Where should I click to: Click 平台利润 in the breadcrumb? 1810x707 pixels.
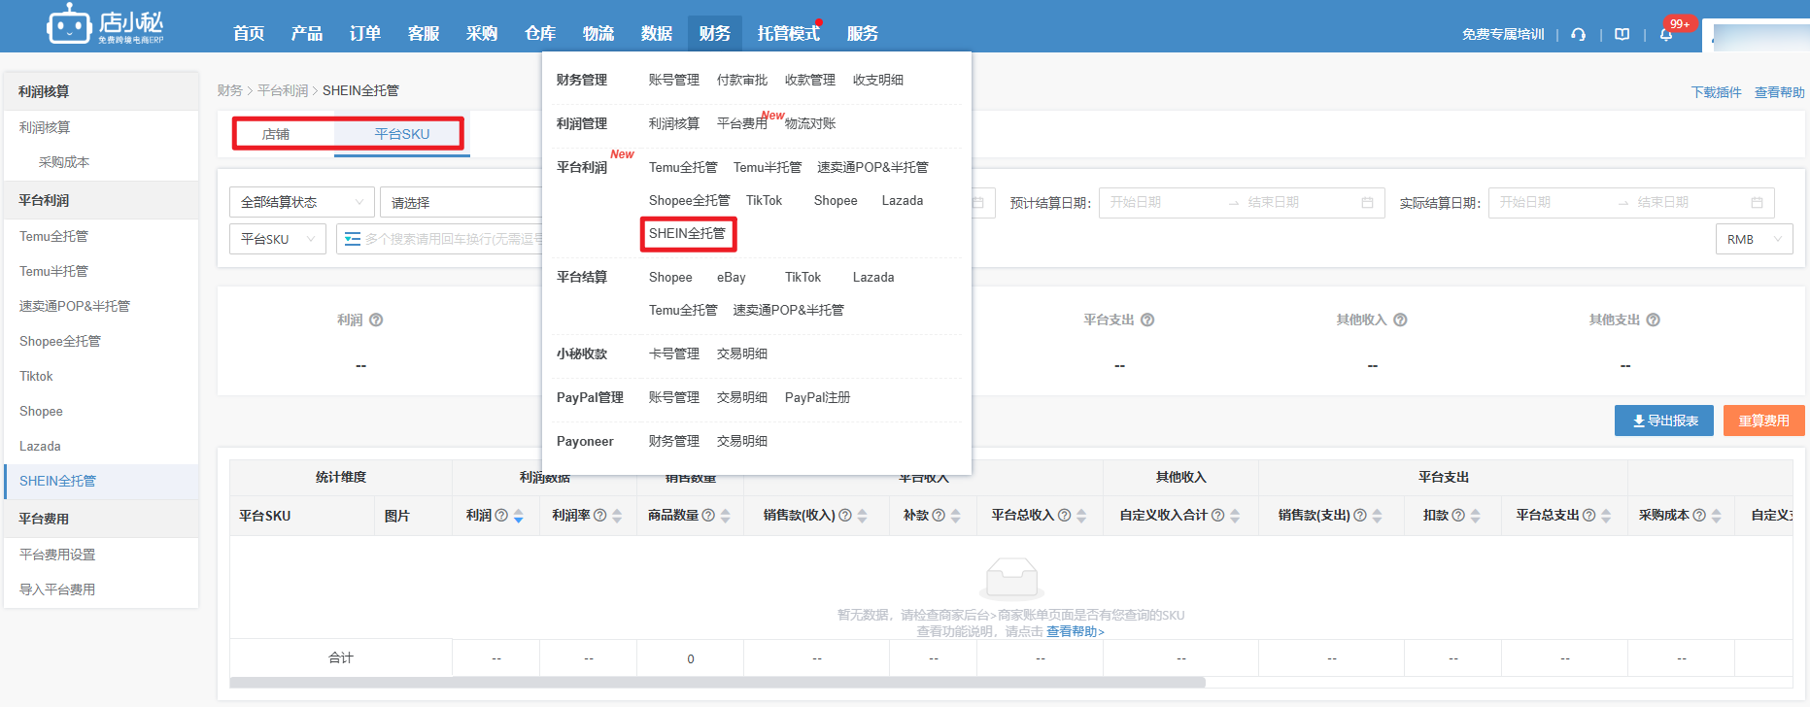[x=283, y=90]
